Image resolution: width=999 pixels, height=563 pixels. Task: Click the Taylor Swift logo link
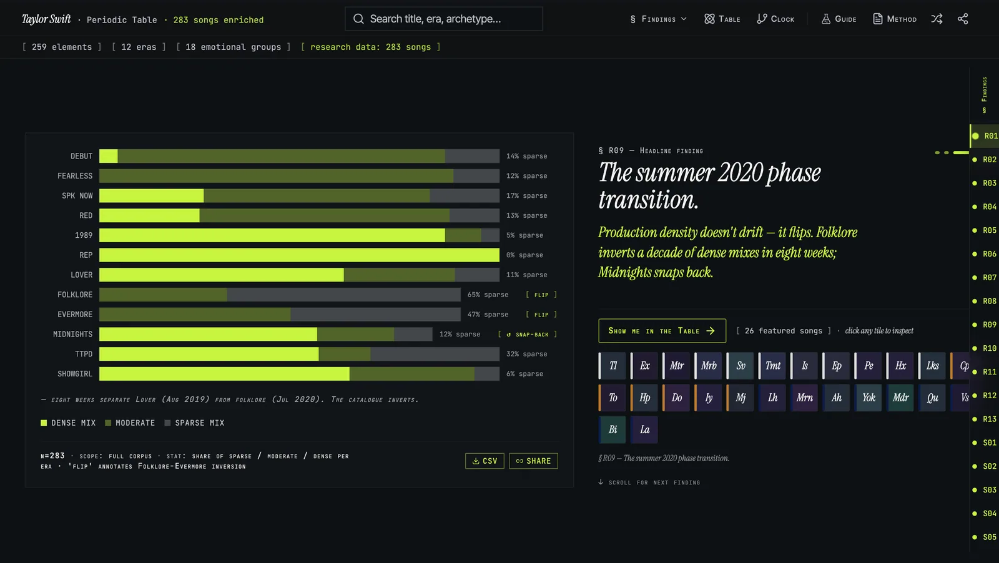pos(46,19)
